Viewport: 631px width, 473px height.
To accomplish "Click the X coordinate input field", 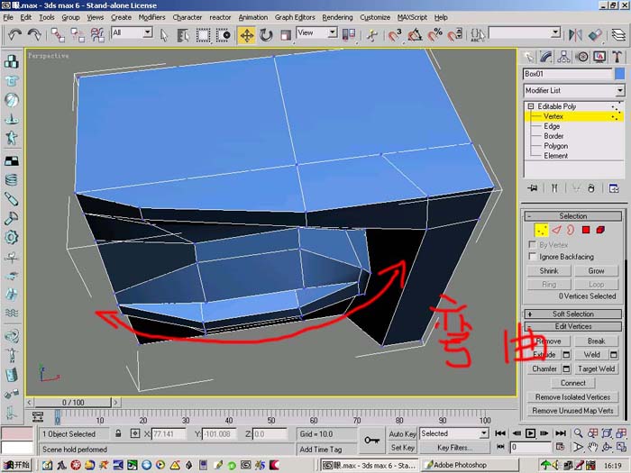I will pos(169,434).
